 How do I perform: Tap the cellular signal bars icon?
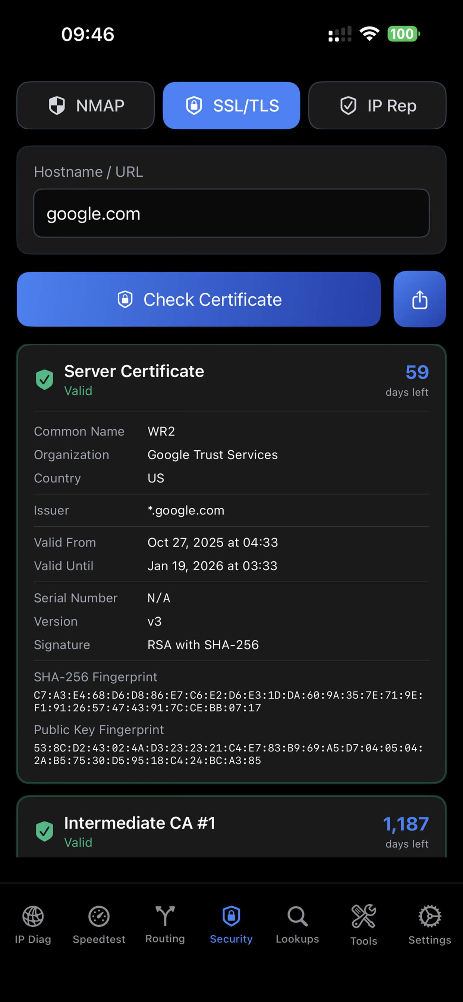coord(340,34)
